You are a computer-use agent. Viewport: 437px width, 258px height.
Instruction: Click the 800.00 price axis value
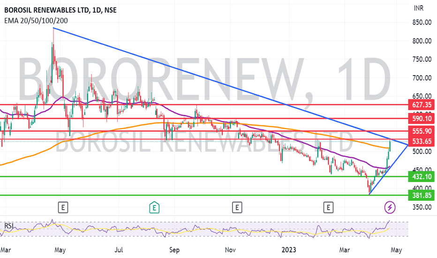click(422, 41)
